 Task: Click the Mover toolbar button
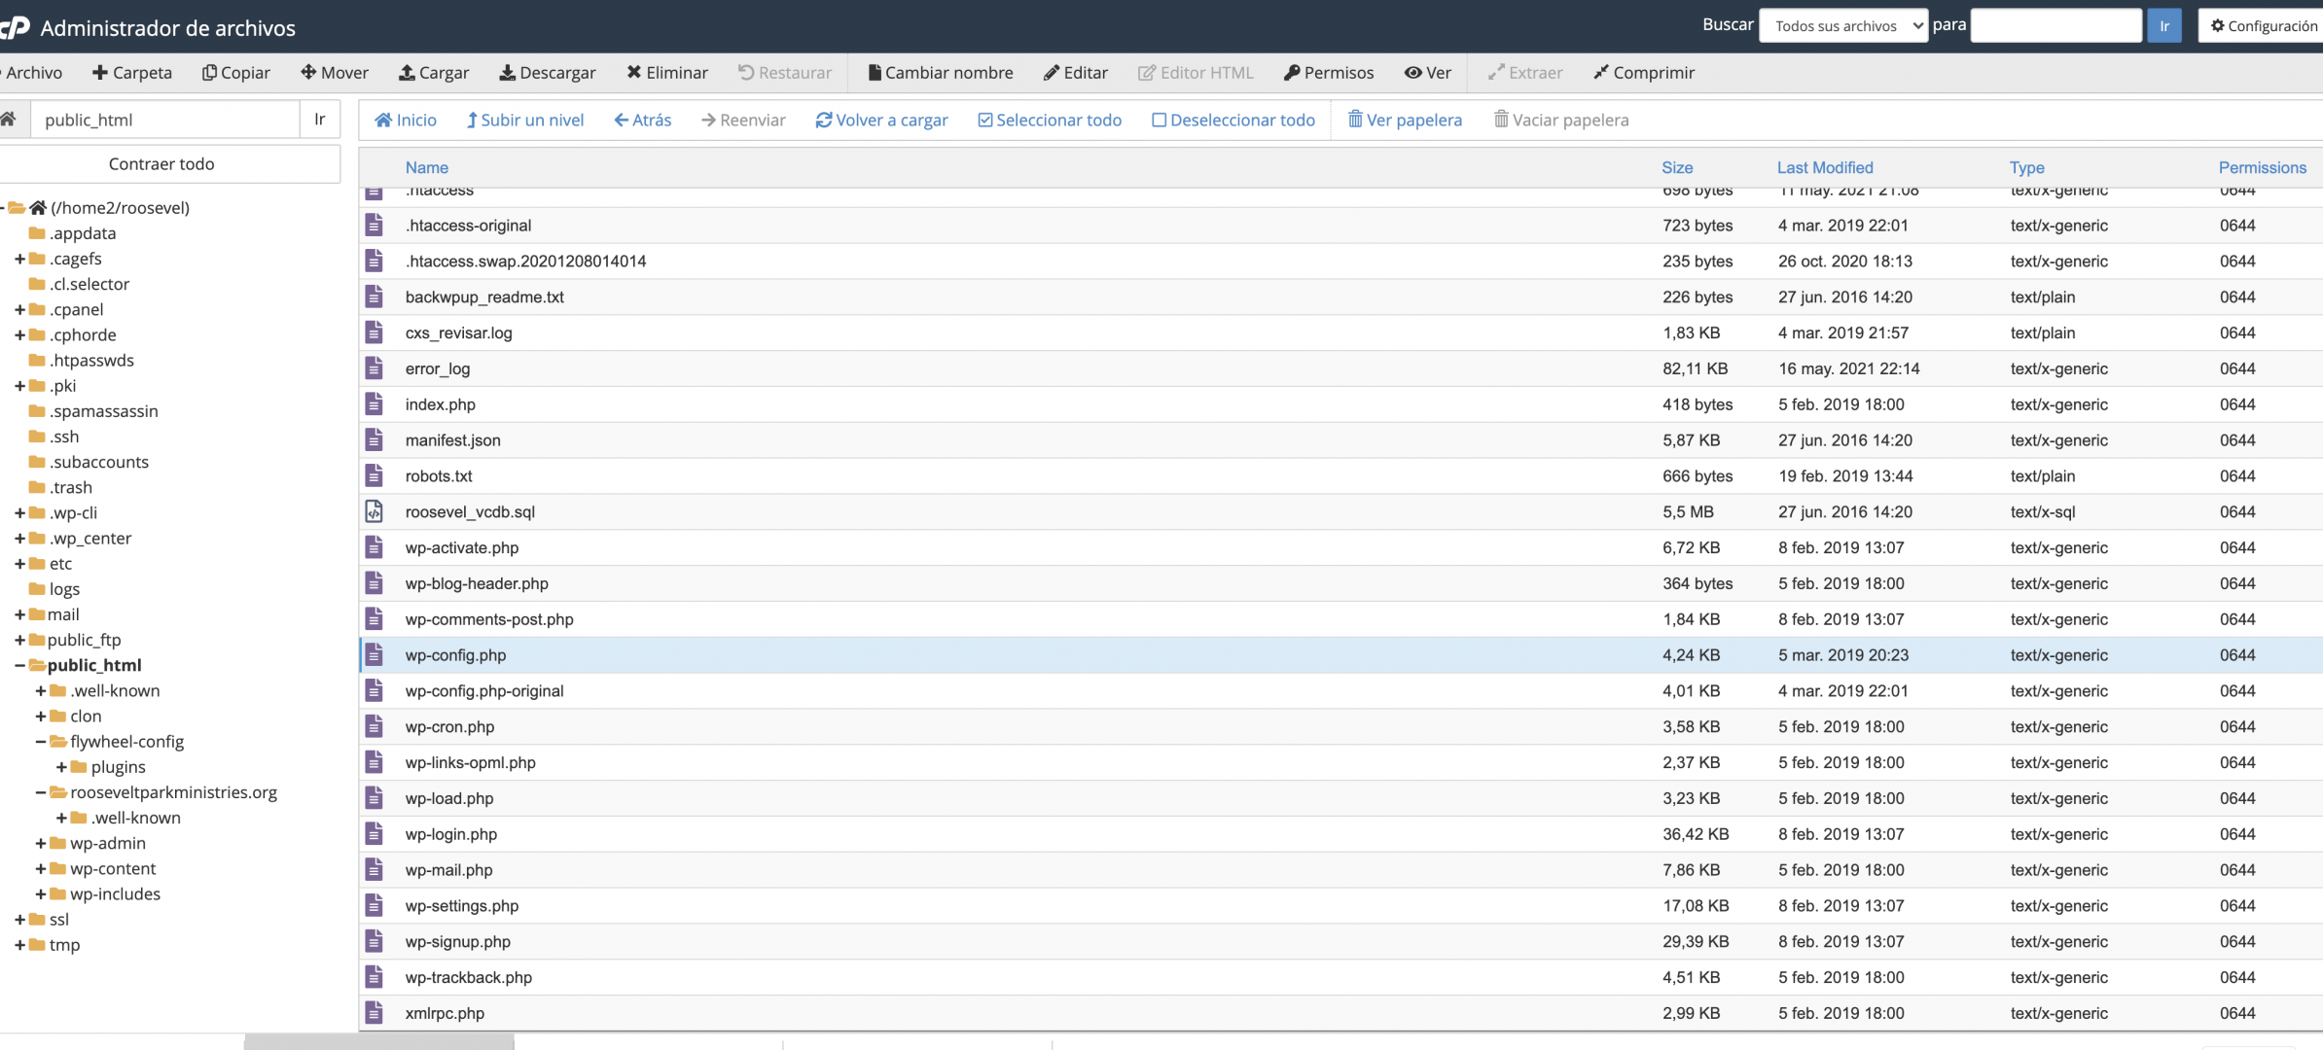[x=335, y=73]
